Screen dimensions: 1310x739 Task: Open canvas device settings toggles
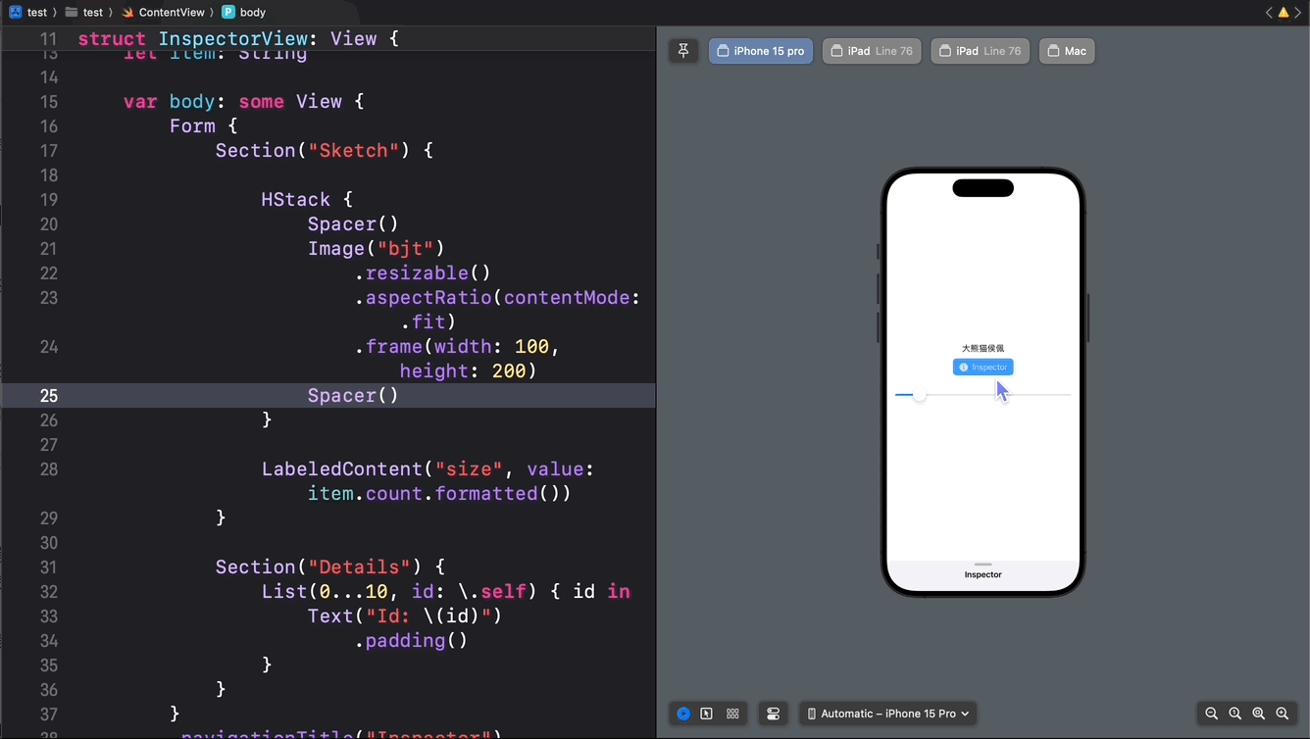(774, 714)
